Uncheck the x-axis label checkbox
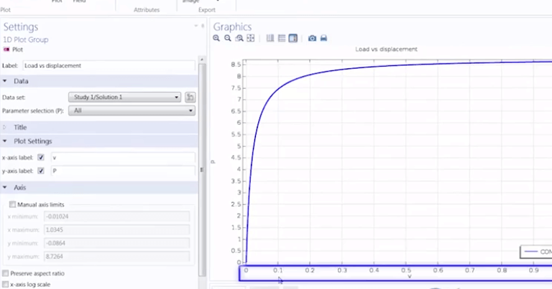This screenshot has width=552, height=289. (x=41, y=157)
